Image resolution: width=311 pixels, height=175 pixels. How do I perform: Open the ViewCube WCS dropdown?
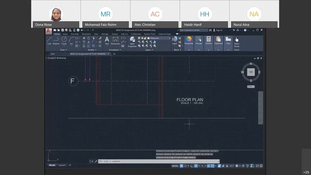tap(251, 87)
